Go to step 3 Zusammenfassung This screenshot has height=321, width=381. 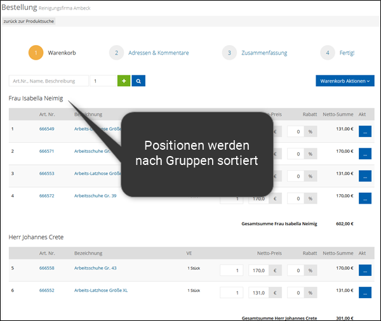[x=264, y=53]
